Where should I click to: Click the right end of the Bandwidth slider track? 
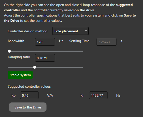[82, 51]
